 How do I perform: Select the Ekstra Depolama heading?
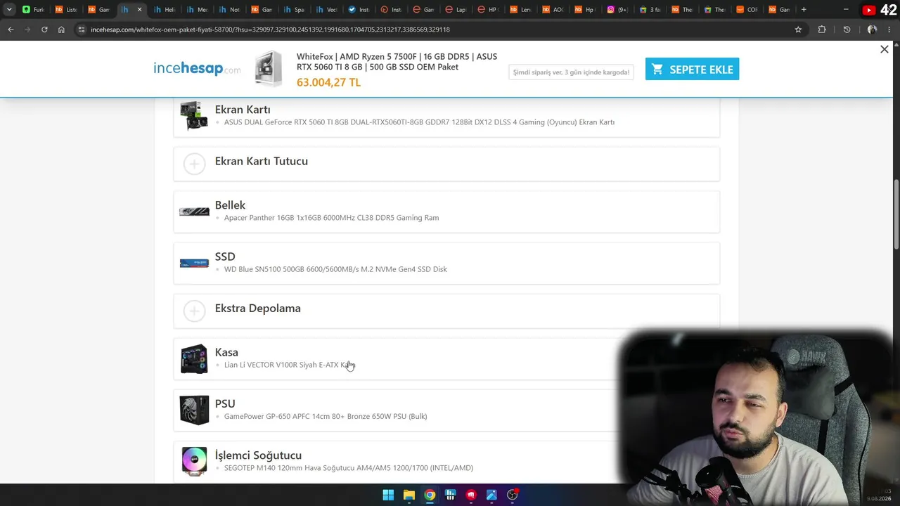coord(258,308)
